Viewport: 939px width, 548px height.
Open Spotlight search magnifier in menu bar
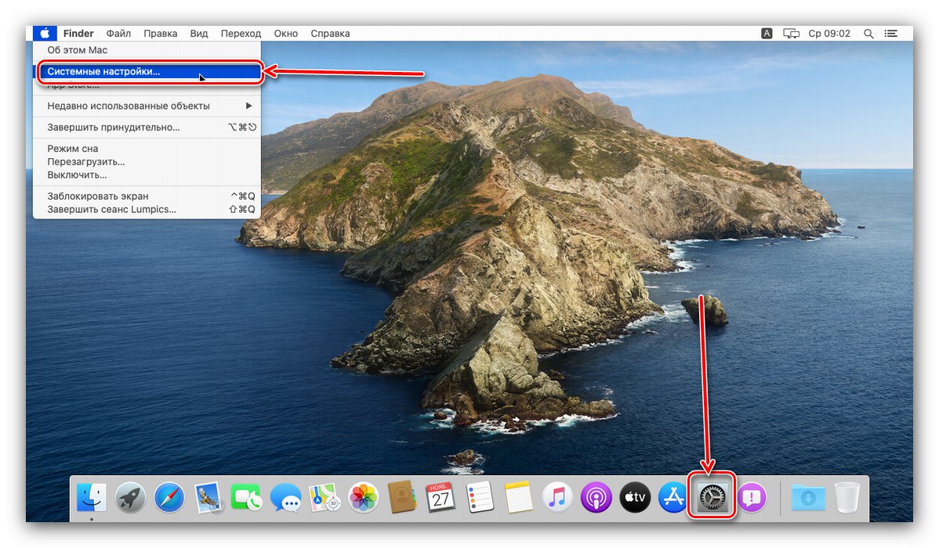pyautogui.click(x=868, y=34)
